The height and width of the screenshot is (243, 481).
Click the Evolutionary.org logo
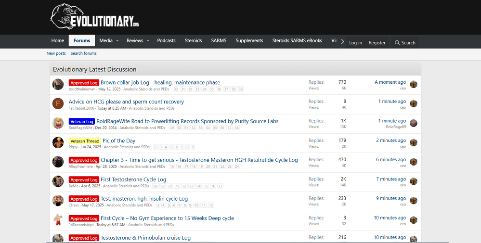click(x=95, y=16)
